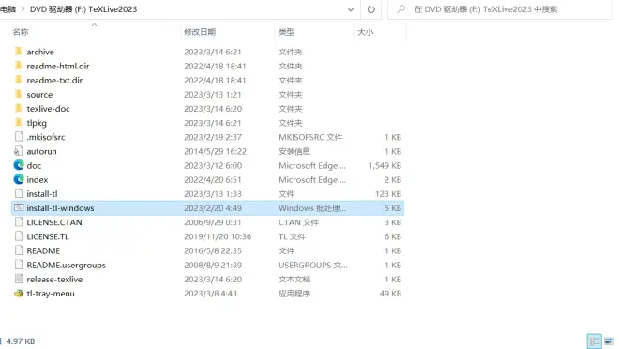Click the tl-tray-menu application icon
Viewport: 619px width, 349px height.
[19, 293]
